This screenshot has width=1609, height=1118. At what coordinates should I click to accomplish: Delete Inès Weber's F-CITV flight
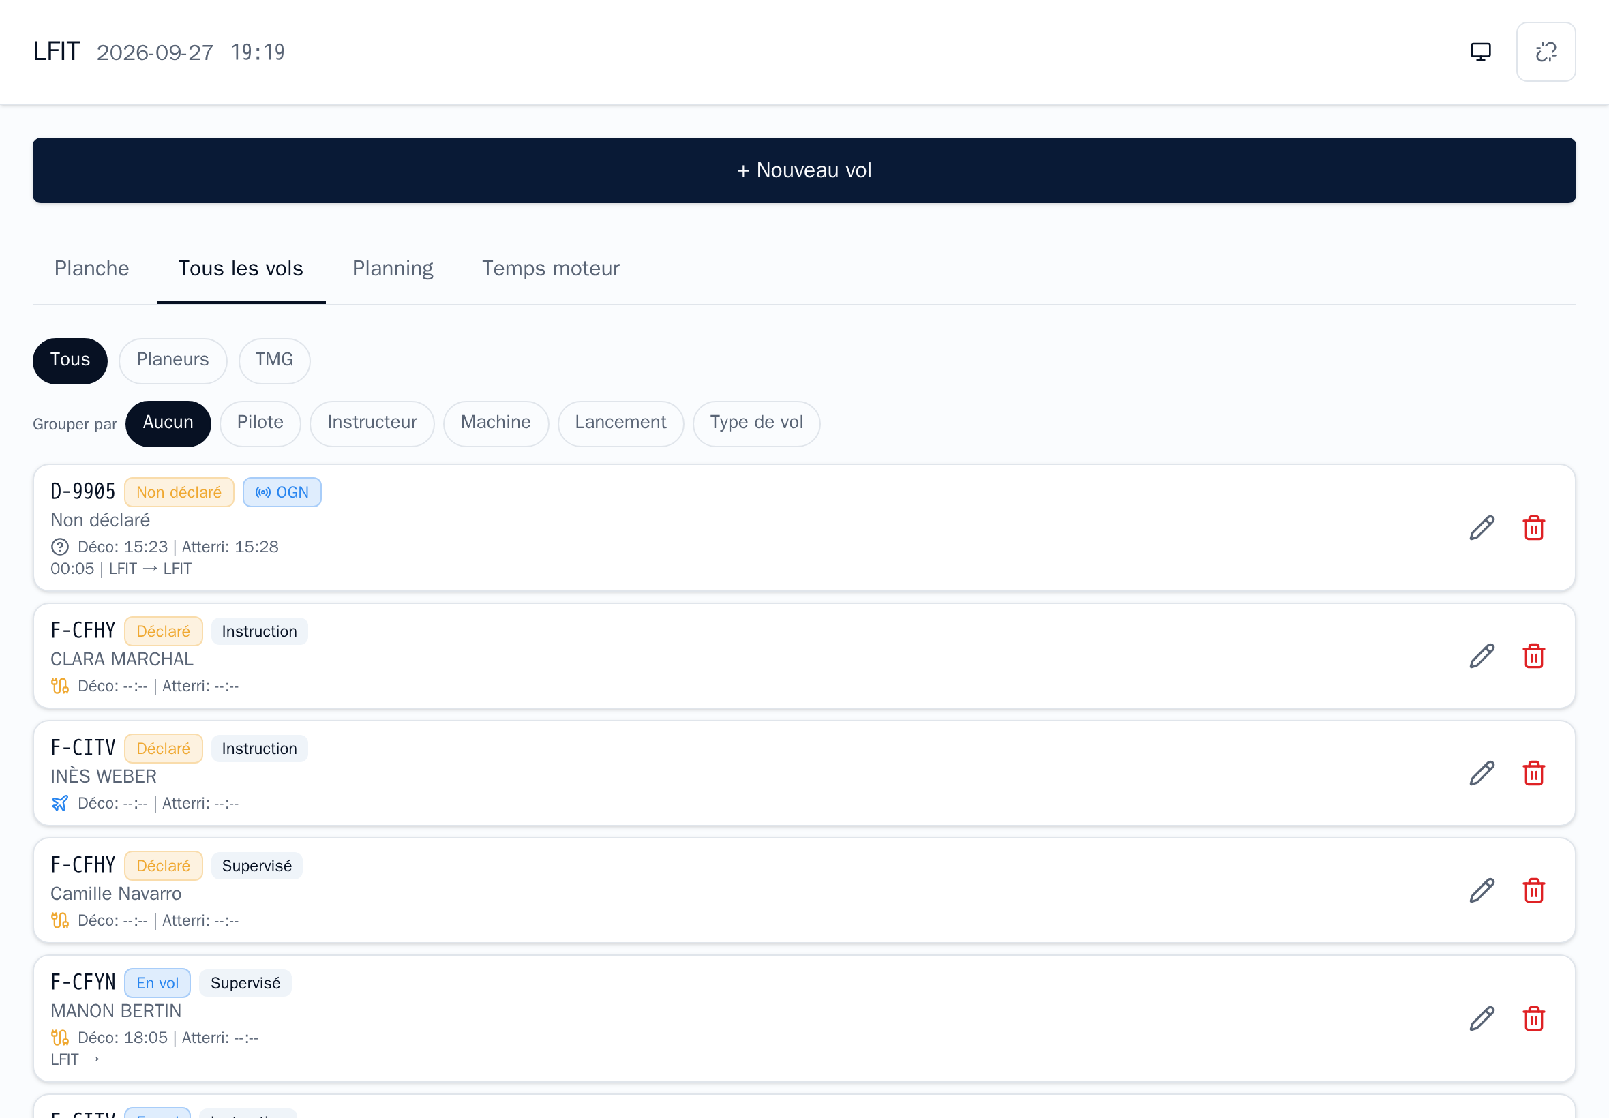point(1534,773)
